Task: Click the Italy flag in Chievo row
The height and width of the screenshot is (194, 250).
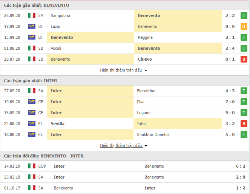Action: point(32,59)
